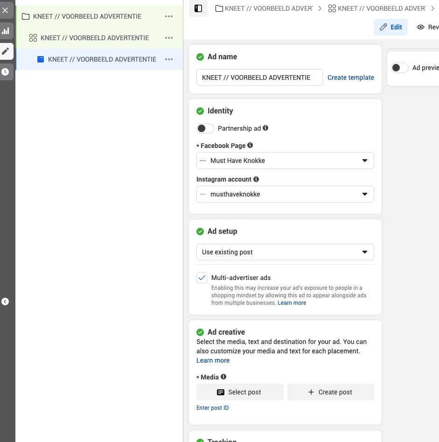439x442 pixels.
Task: Click the green check beside Identity
Action: tap(200, 111)
